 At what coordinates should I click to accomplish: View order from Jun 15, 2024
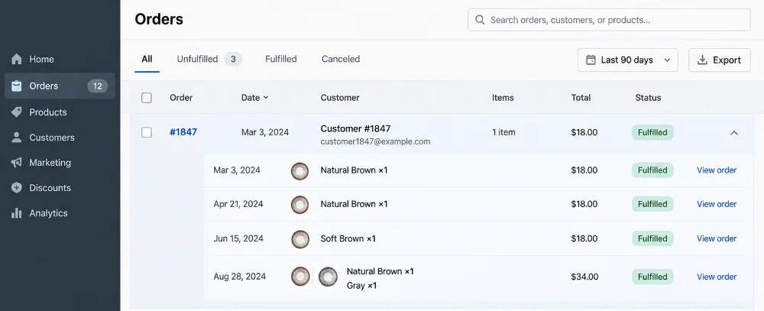[717, 238]
